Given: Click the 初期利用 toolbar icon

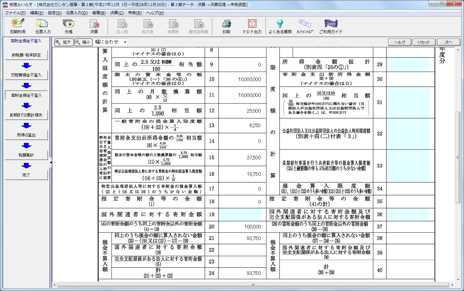Looking at the screenshot, I should pyautogui.click(x=17, y=26).
